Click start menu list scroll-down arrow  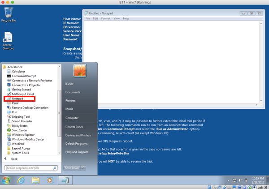(x=59, y=153)
